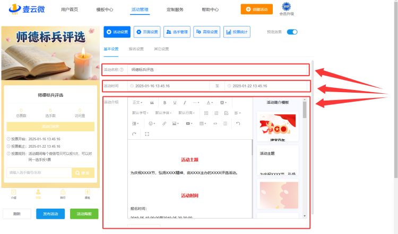
Task: Open the insert table dropdown
Action: 203,123
